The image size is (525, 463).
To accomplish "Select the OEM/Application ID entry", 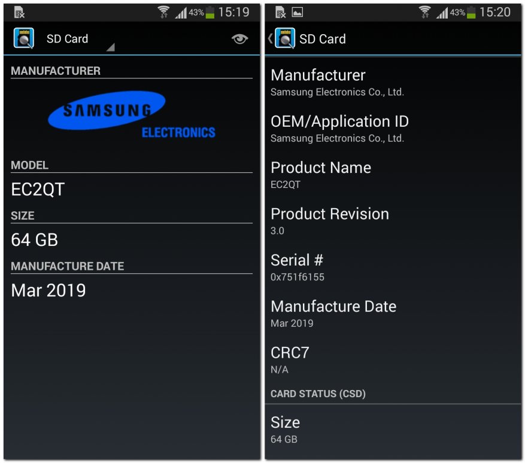I will [x=393, y=129].
